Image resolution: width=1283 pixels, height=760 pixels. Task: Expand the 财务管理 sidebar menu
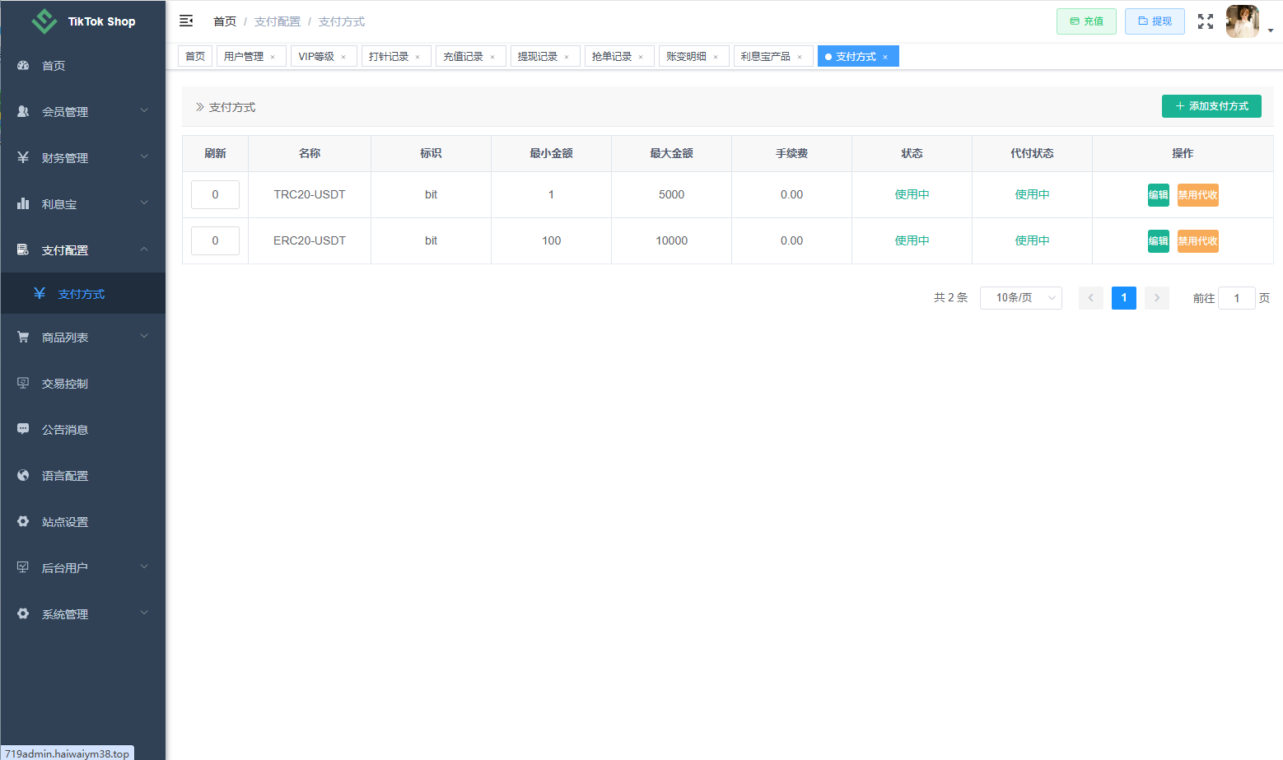[x=82, y=158]
